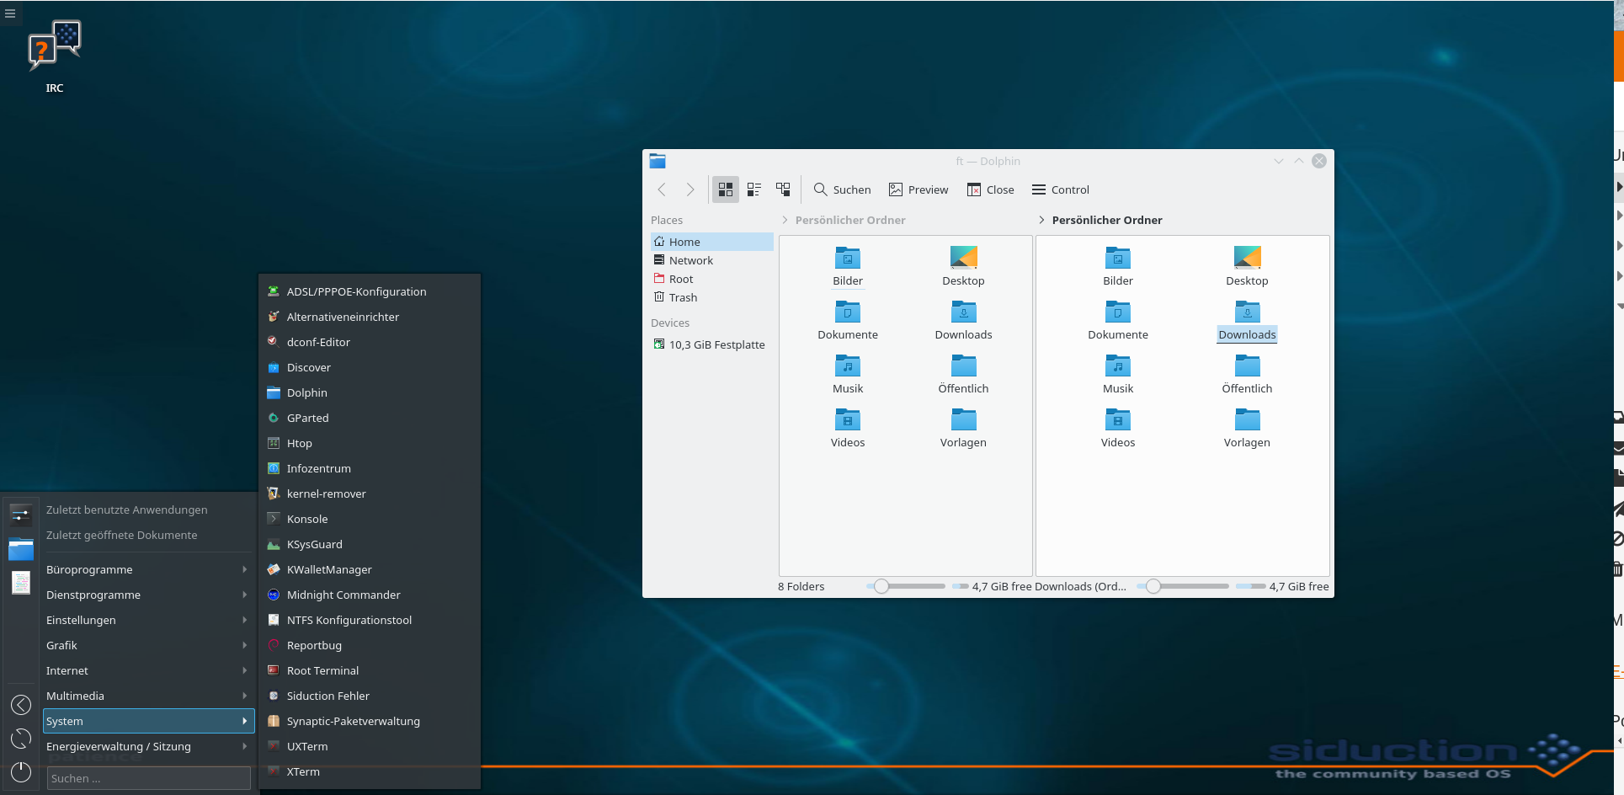Image resolution: width=1624 pixels, height=795 pixels.
Task: Expand Einstellungen submenu
Action: (148, 620)
